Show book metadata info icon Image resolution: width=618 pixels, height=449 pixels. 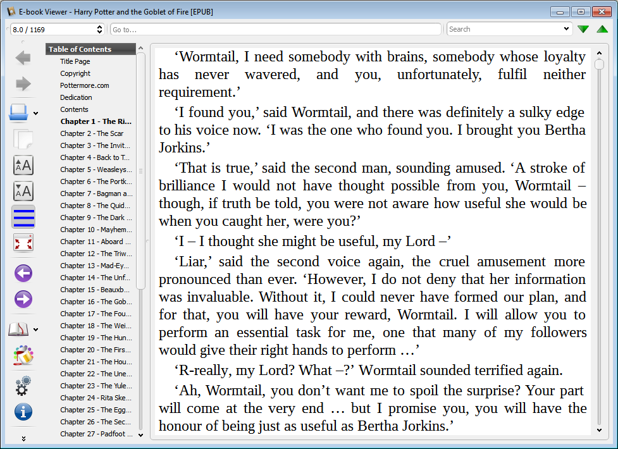coord(23,412)
